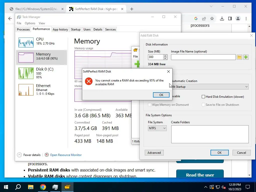Image resolution: width=256 pixels, height=192 pixels.
Task: Enable Hard Disk Emulation (slower) checkbox
Action: (x=203, y=97)
